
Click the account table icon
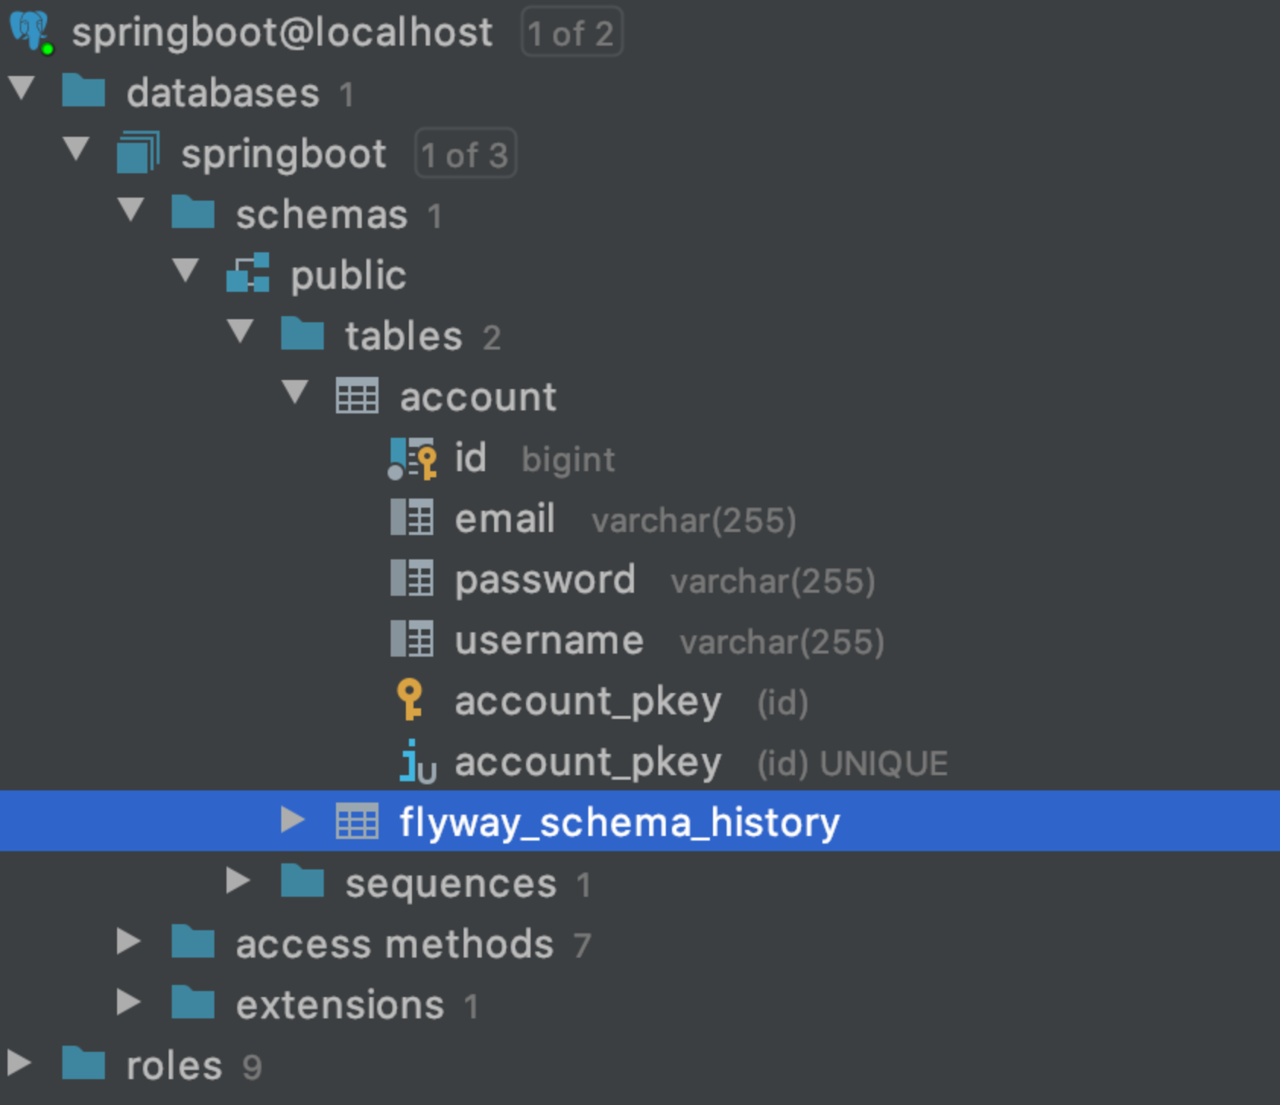(357, 396)
